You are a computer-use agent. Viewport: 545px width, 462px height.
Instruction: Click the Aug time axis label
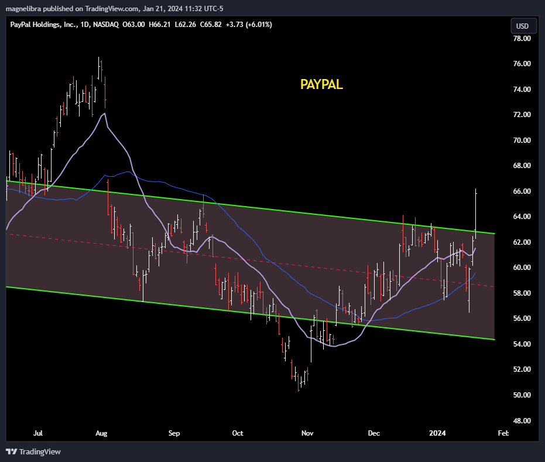tap(101, 433)
